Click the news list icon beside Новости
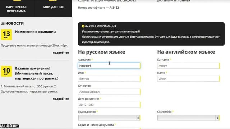Image resolution: width=230 pixels, height=129 pixels. click(3, 23)
